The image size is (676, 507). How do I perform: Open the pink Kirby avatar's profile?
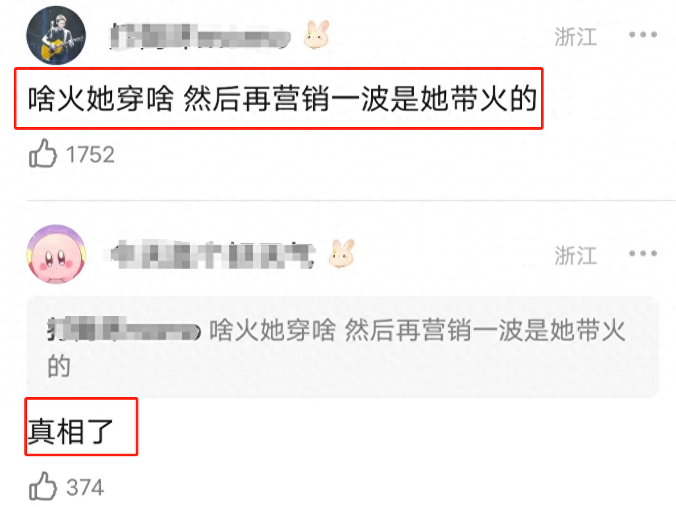pyautogui.click(x=56, y=254)
